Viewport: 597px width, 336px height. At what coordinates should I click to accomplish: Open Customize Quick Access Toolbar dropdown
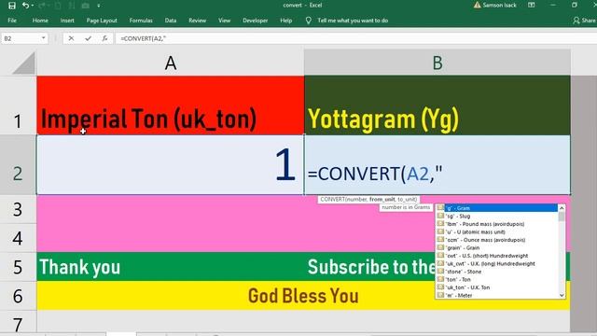[99, 6]
